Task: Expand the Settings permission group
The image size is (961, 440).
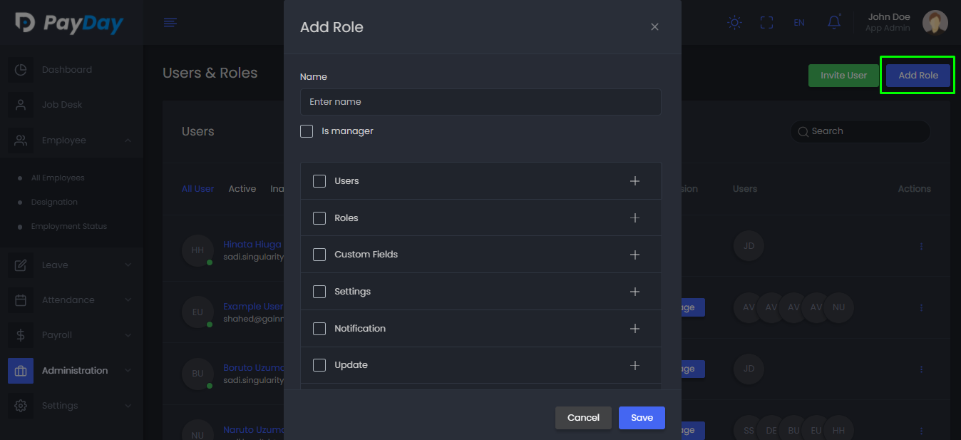Action: click(x=634, y=292)
